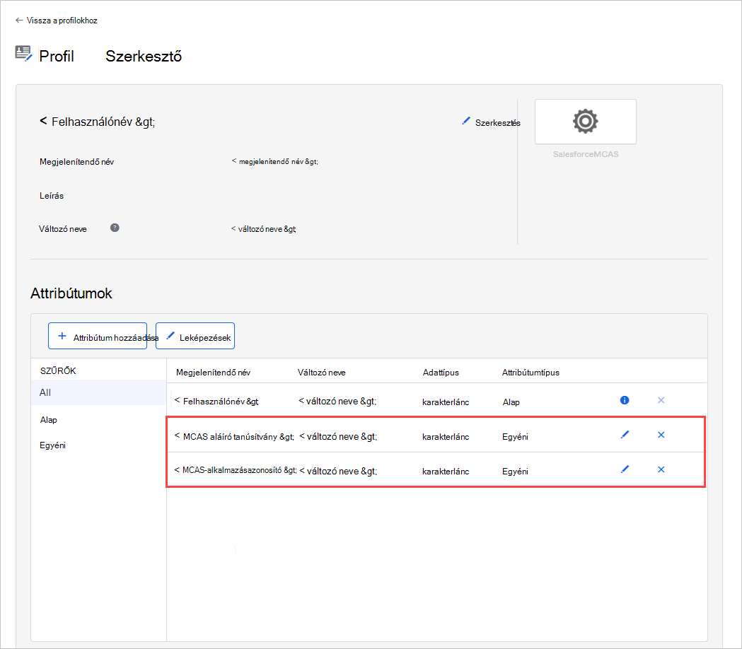The width and height of the screenshot is (742, 649).
Task: Click the Alap type in Felhasználónév row
Action: click(511, 402)
